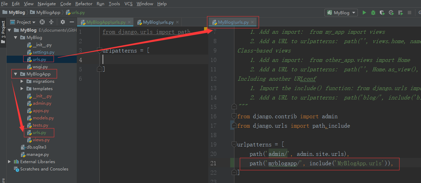The height and width of the screenshot is (183, 421).
Task: Collapse the MyBlogApp folder
Action: 15,74
